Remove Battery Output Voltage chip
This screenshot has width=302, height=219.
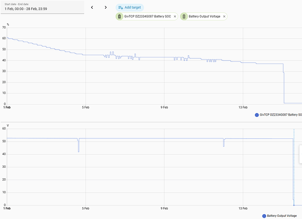pyautogui.click(x=224, y=16)
